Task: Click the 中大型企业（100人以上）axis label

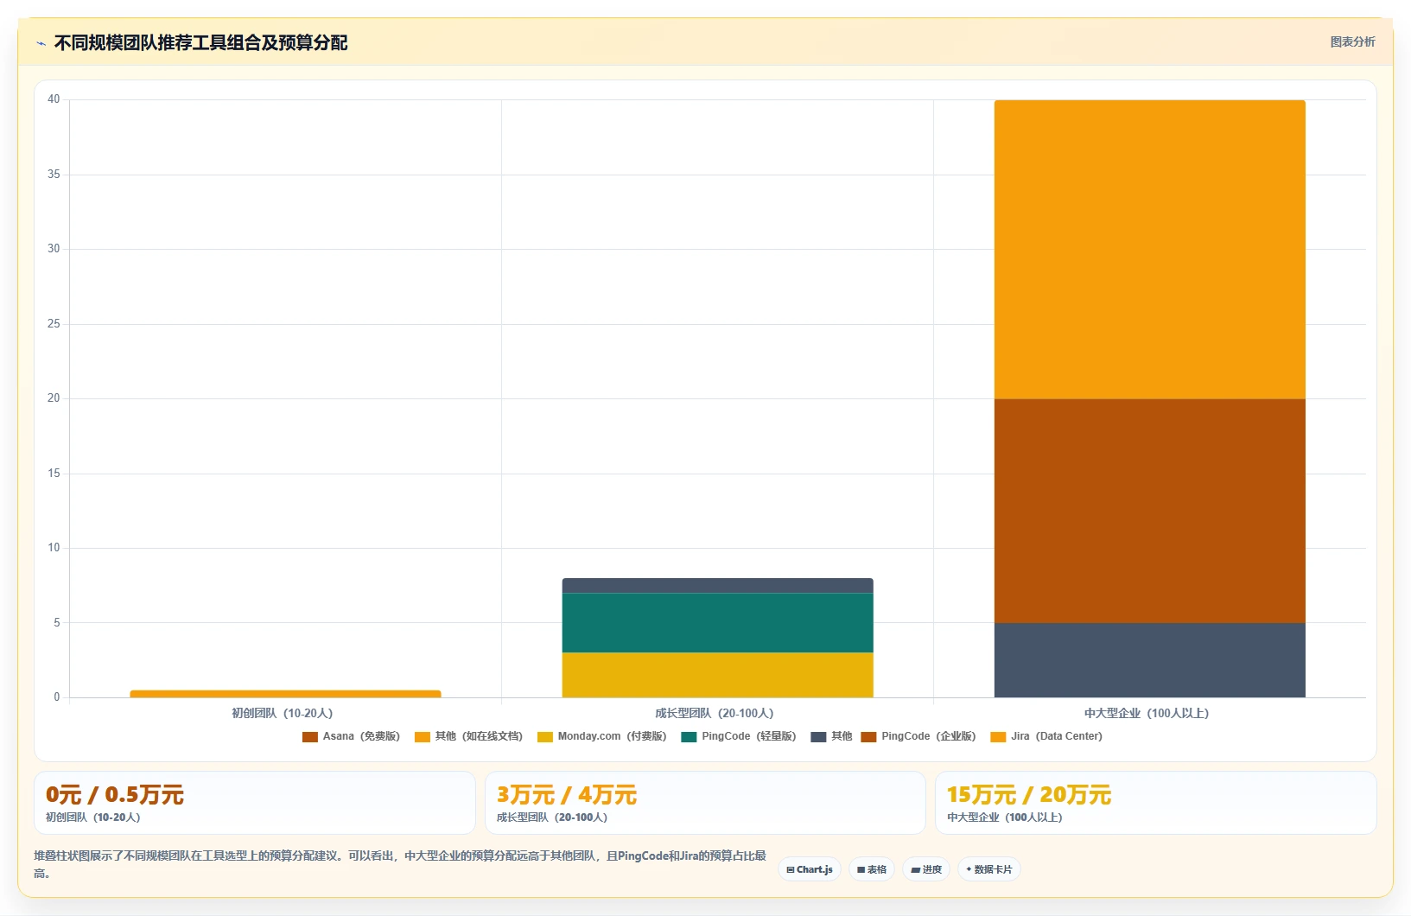Action: point(1147,714)
